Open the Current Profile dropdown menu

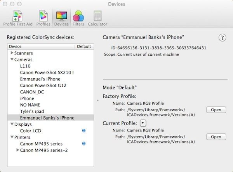143,123
